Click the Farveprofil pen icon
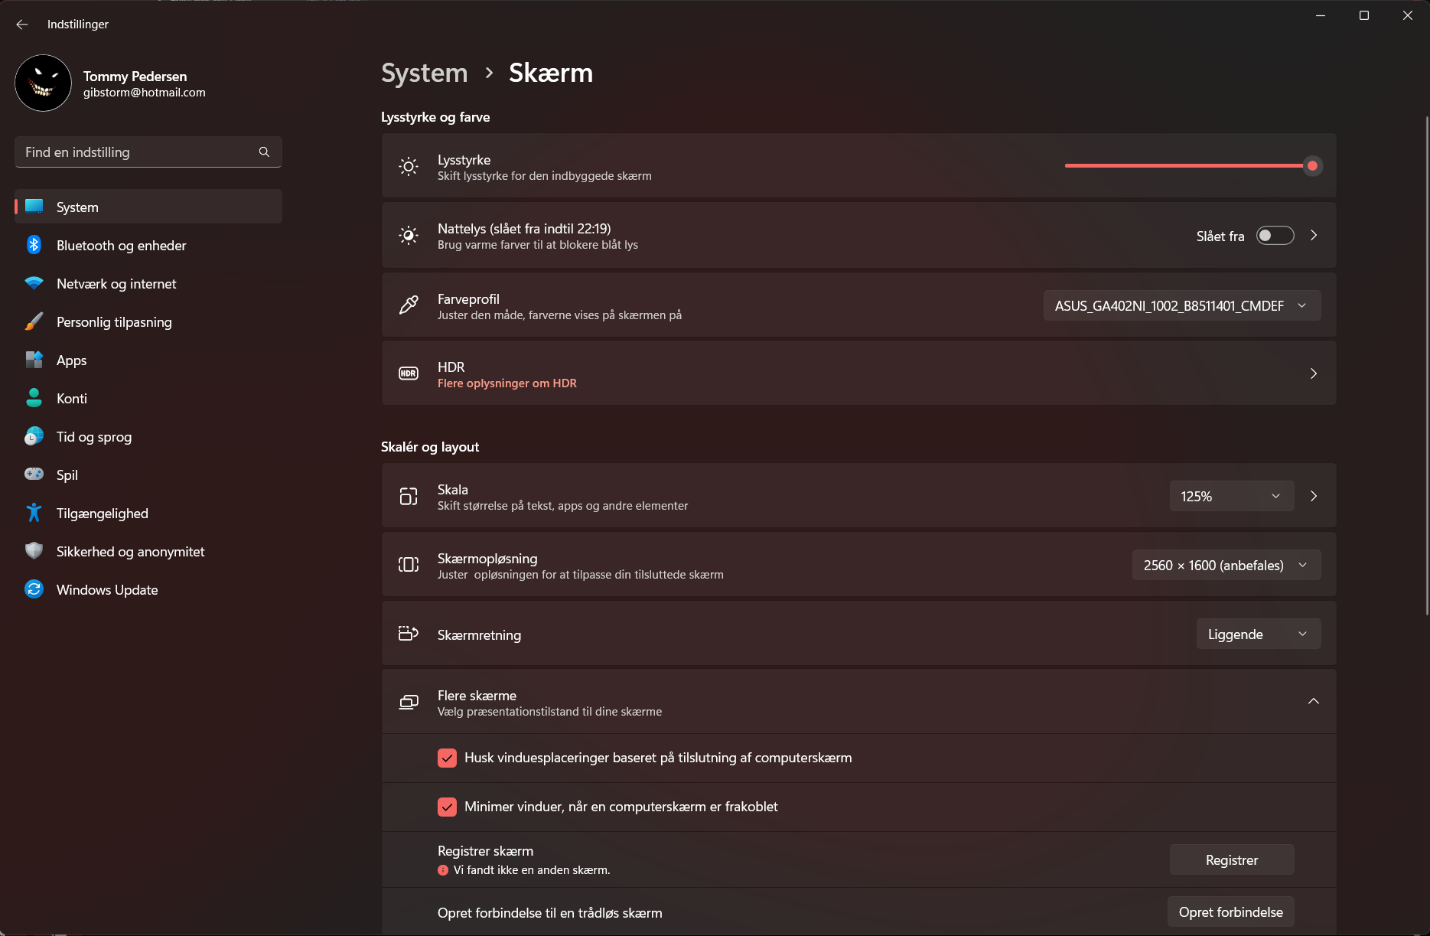The height and width of the screenshot is (936, 1430). click(x=409, y=305)
